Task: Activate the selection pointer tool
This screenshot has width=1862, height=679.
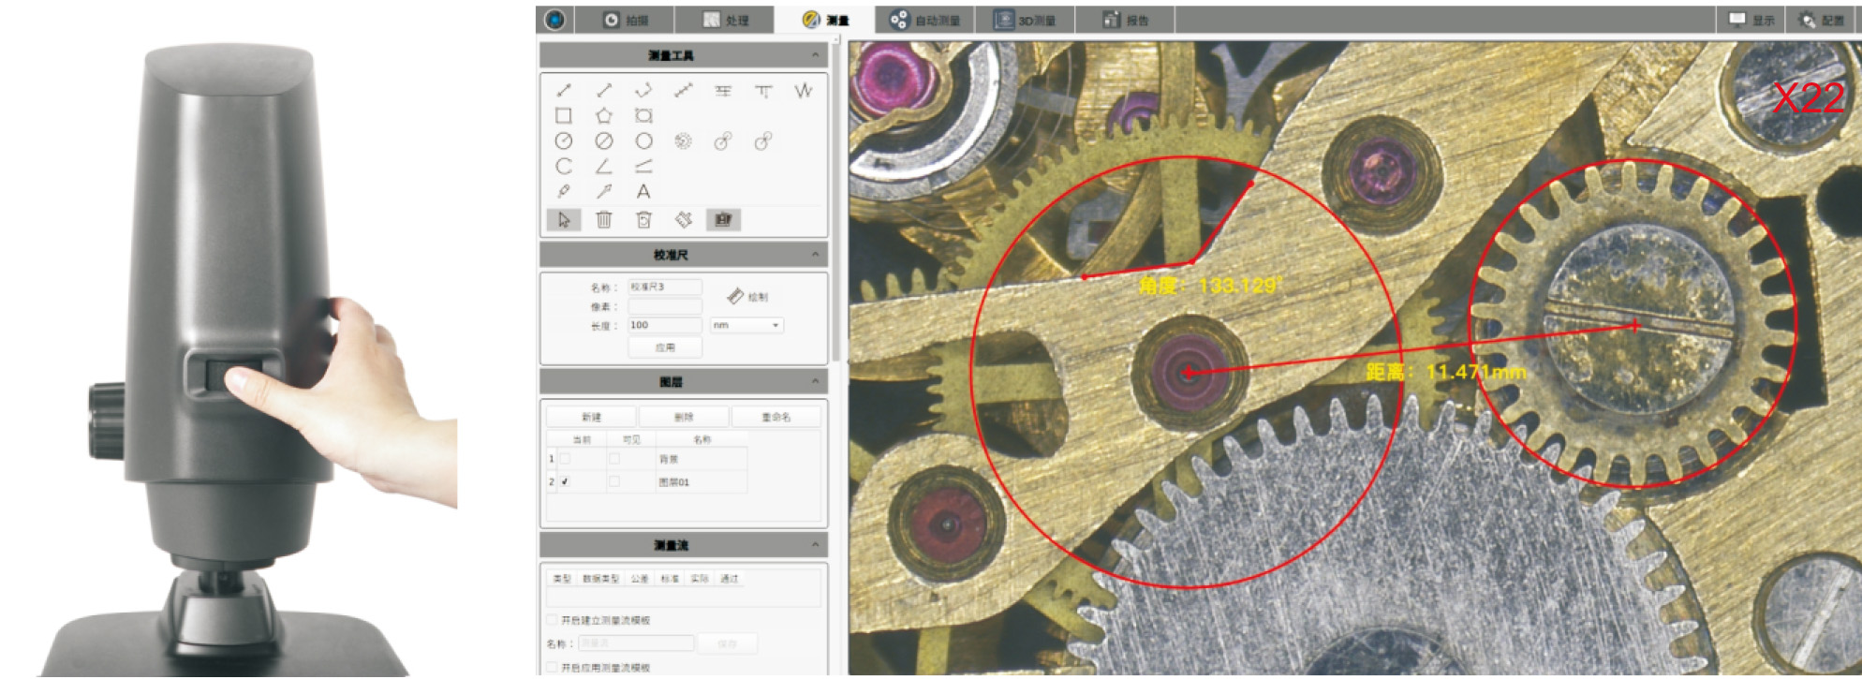Action: tap(564, 219)
